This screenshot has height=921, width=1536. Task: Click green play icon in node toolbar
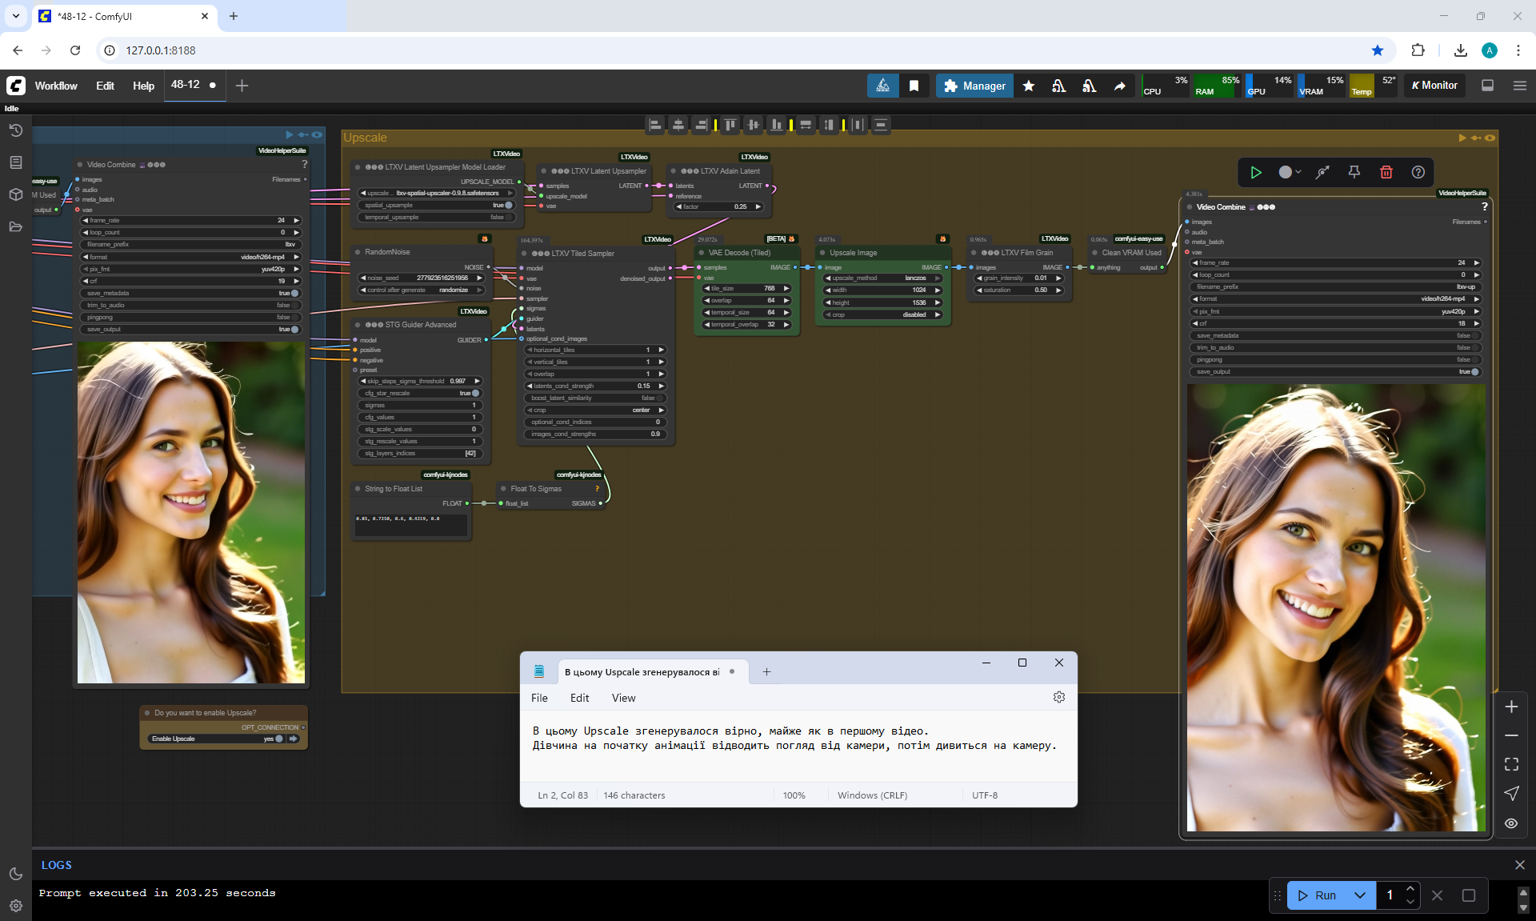point(1256,172)
